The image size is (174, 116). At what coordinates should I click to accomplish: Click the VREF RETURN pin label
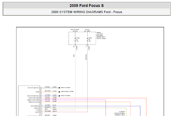tap(35, 106)
